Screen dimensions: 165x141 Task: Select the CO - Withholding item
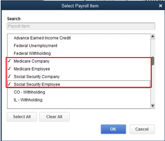coord(79,92)
